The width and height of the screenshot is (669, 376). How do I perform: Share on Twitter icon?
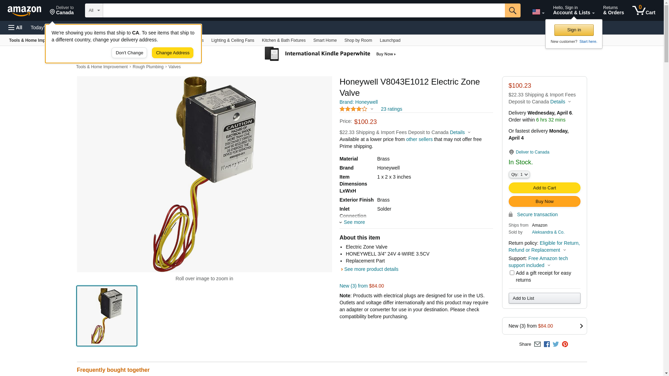(556, 344)
